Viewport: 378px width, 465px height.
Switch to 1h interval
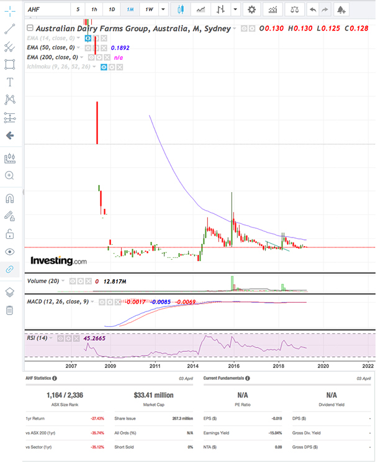pyautogui.click(x=94, y=9)
